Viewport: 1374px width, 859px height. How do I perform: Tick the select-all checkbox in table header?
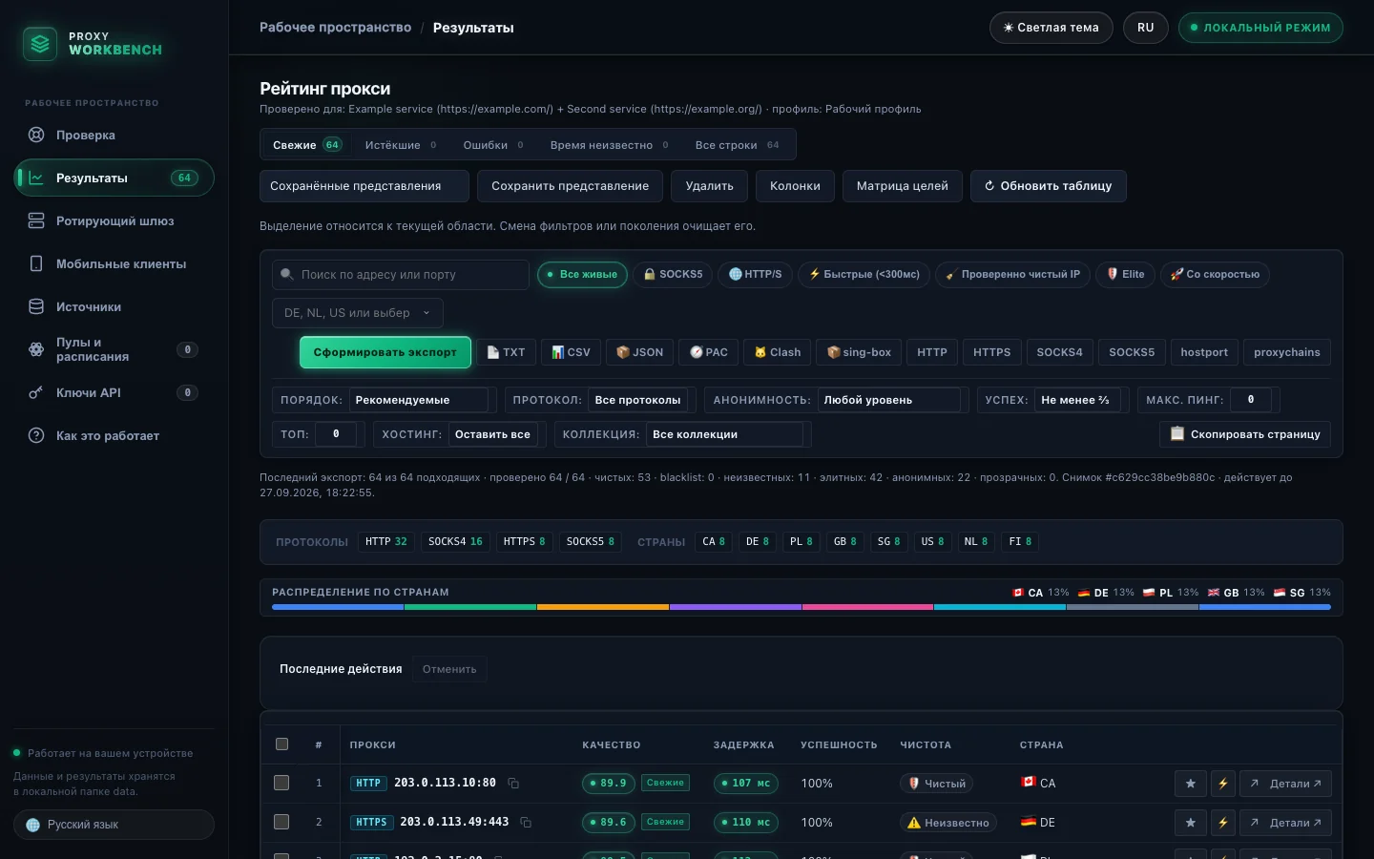pyautogui.click(x=281, y=744)
